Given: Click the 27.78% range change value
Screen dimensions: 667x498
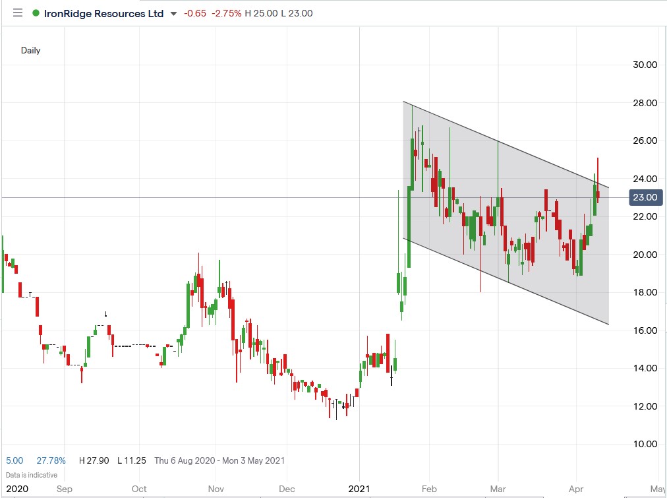Looking at the screenshot, I should (x=51, y=460).
